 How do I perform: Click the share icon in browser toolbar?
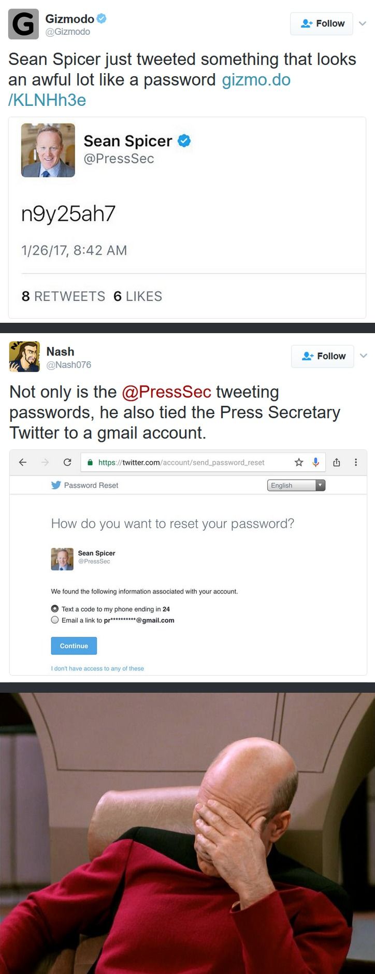(x=337, y=462)
